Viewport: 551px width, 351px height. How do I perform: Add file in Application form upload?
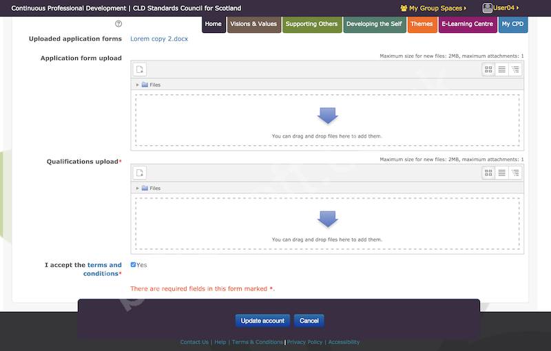pyautogui.click(x=140, y=70)
